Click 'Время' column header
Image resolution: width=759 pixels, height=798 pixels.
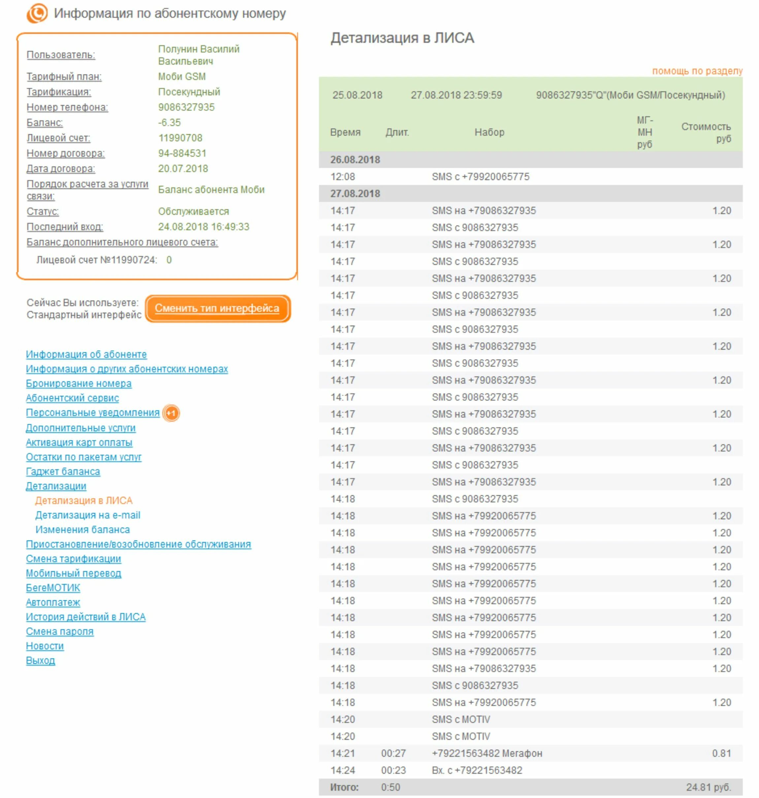pyautogui.click(x=345, y=133)
